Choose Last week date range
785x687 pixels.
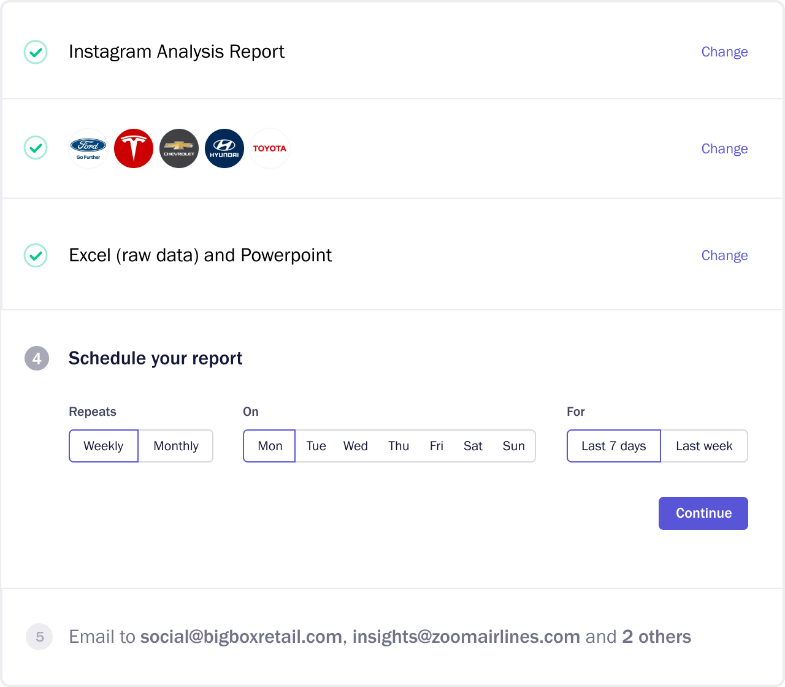pos(704,446)
